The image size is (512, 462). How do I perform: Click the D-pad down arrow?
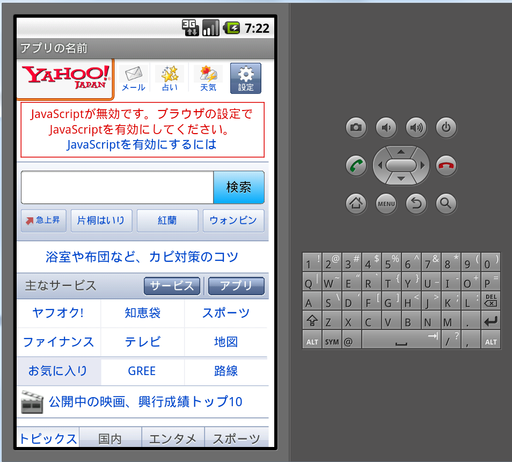tap(401, 179)
